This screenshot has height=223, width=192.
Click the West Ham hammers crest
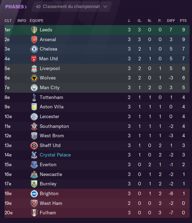pyautogui.click(x=34, y=203)
